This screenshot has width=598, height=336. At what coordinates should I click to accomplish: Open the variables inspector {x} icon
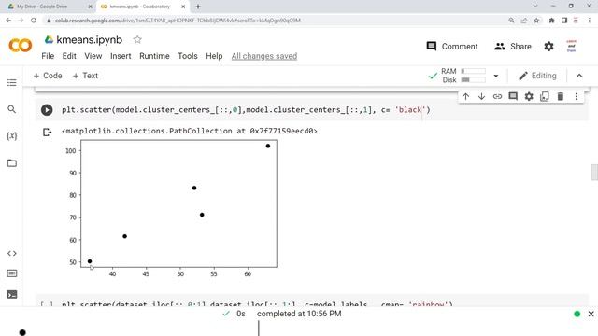click(12, 136)
